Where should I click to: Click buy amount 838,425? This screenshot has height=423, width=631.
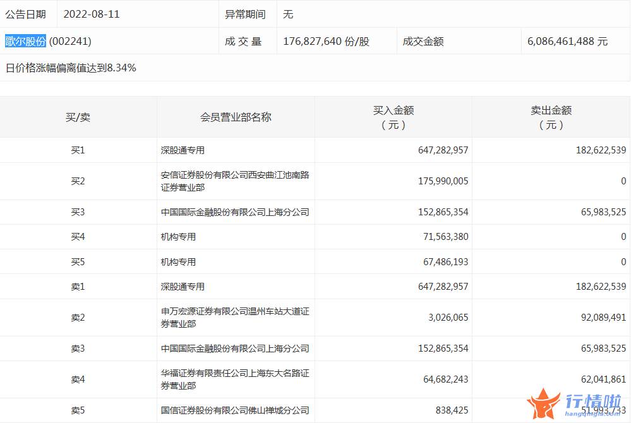[x=452, y=410]
